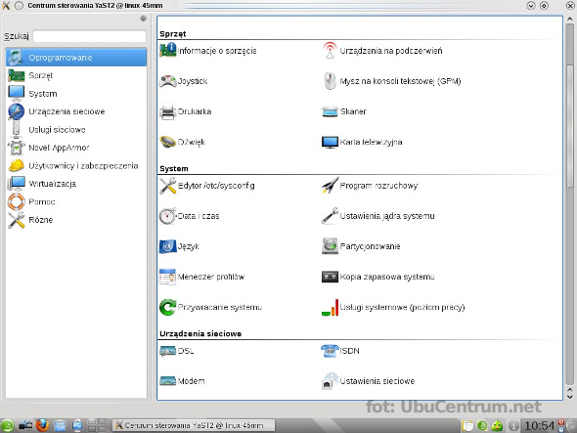Open Mysz na konsoli tekstowej (GPM)
The width and height of the screenshot is (577, 433).
click(x=391, y=81)
